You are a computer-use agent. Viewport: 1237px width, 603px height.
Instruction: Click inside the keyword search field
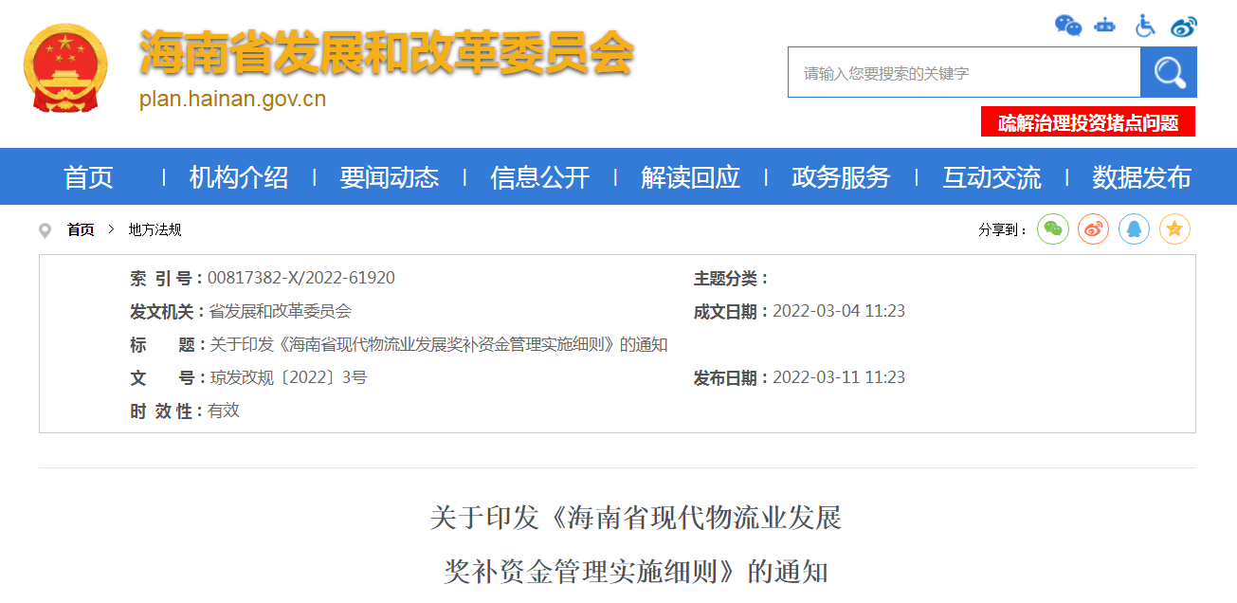point(963,73)
